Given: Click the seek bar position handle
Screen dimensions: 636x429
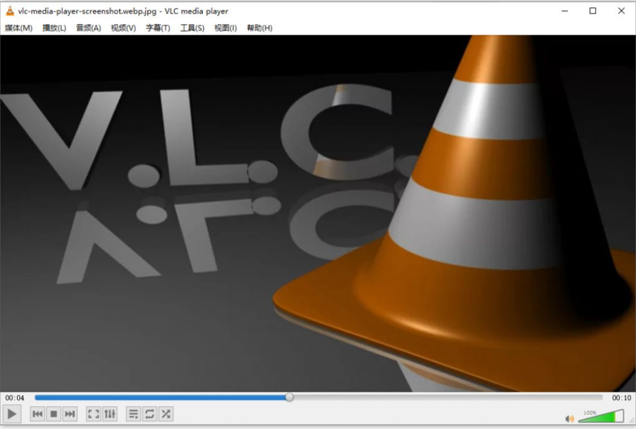Looking at the screenshot, I should 289,397.
